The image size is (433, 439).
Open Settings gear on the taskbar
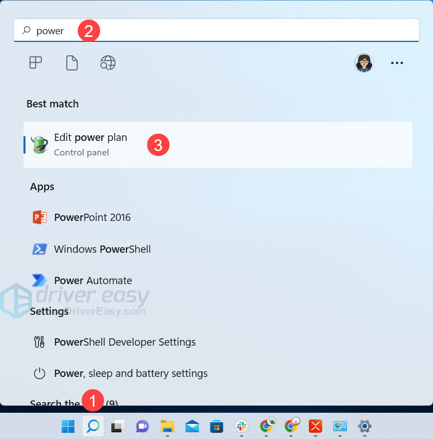365,426
